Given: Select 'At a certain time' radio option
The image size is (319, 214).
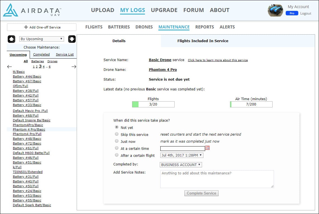Looking at the screenshot, I should point(117,148).
